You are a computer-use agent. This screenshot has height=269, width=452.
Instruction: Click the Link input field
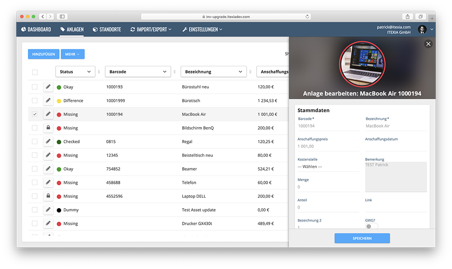click(x=396, y=207)
